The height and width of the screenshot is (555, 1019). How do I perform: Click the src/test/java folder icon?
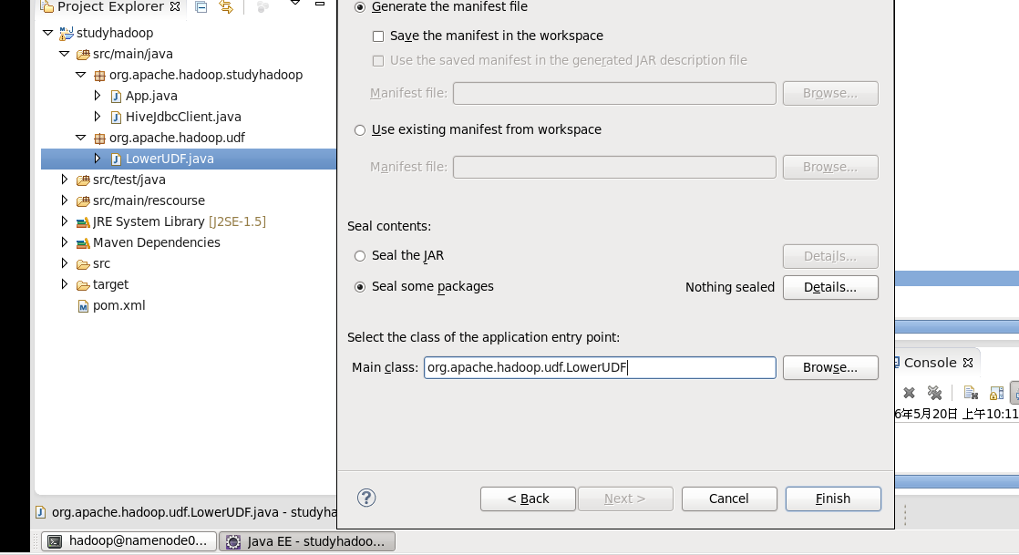[x=83, y=180]
